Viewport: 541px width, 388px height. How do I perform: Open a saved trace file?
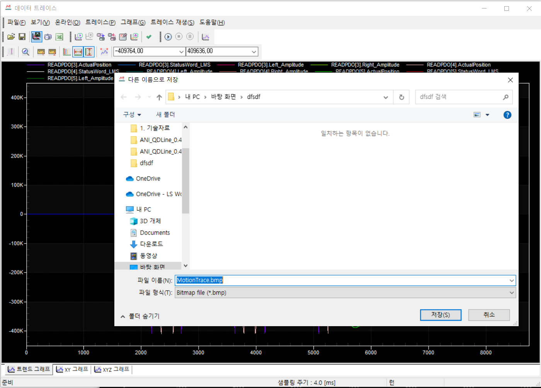(x=11, y=37)
